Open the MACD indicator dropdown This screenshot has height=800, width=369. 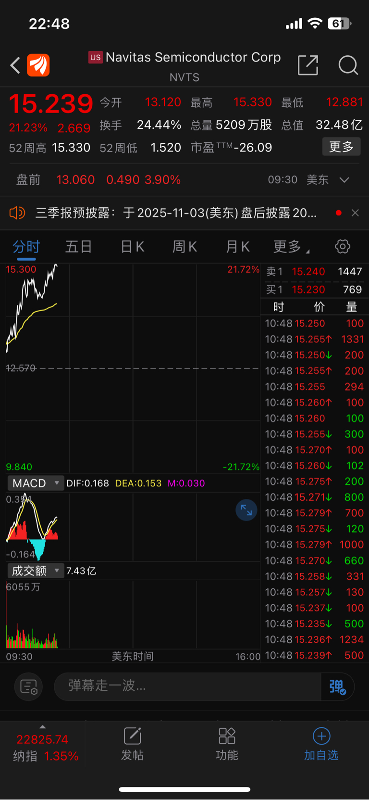pyautogui.click(x=36, y=483)
